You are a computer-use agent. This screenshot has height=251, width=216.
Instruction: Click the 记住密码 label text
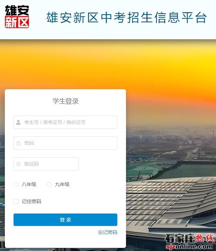(x=31, y=201)
